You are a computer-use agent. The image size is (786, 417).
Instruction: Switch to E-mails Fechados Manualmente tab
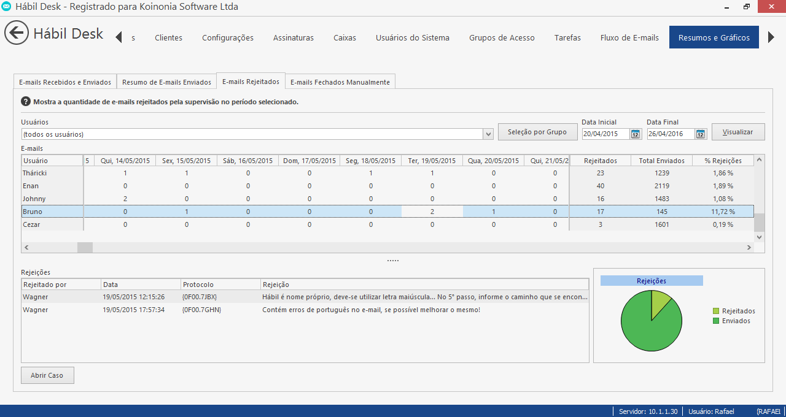pos(340,82)
